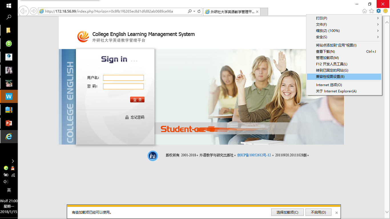Open the PowerPoint taskbar icon

coord(9,123)
